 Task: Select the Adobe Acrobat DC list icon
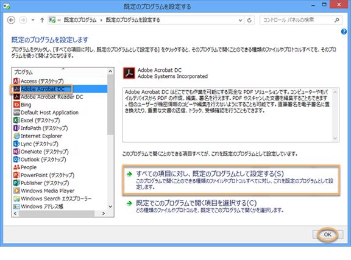coord(16,89)
